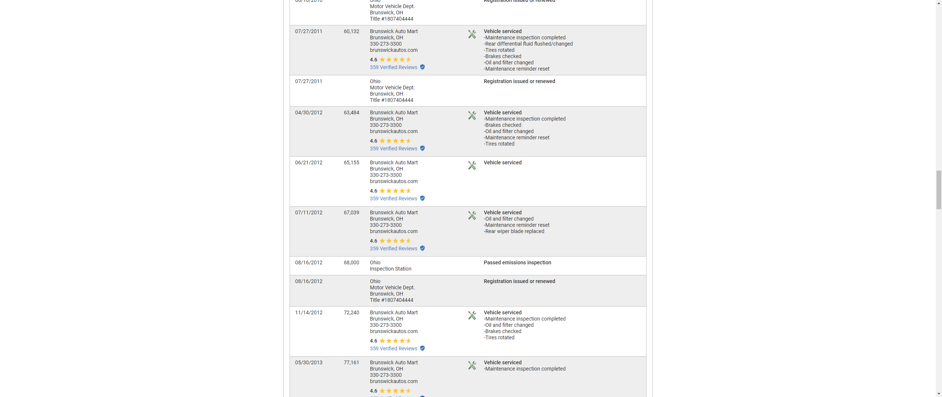
Task: Click verified shield badge in 11/14/2012 entry
Action: [x=422, y=348]
